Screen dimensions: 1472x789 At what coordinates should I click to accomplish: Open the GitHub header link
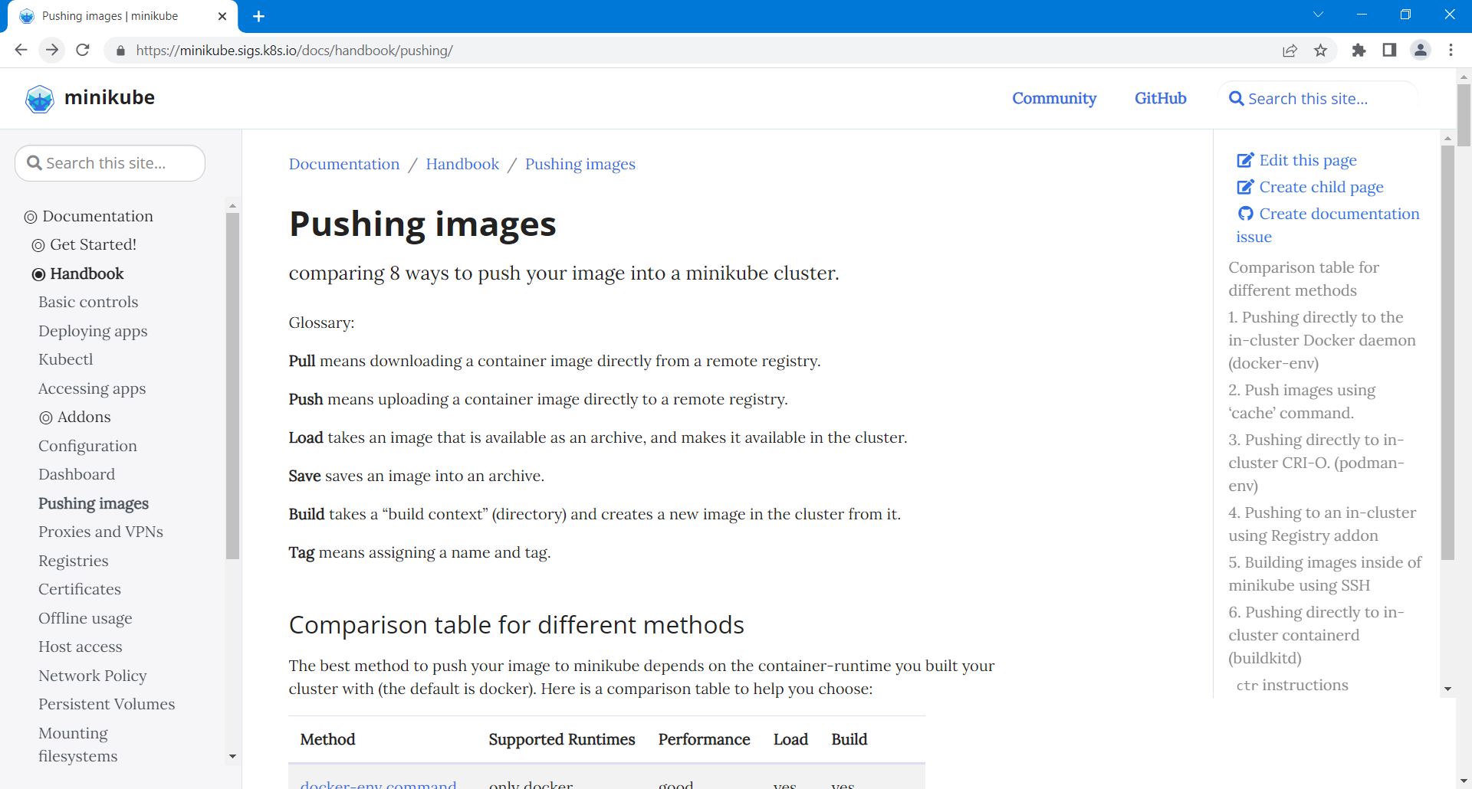pos(1160,98)
